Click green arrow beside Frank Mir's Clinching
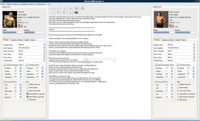 click(26, 65)
